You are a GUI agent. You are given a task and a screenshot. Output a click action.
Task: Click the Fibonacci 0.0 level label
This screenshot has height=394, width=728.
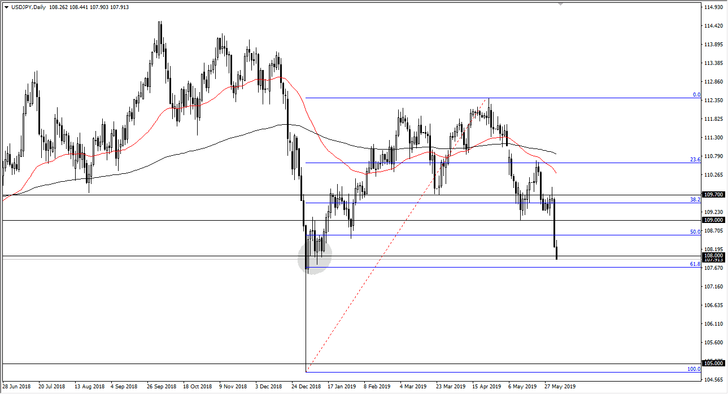[x=696, y=95]
